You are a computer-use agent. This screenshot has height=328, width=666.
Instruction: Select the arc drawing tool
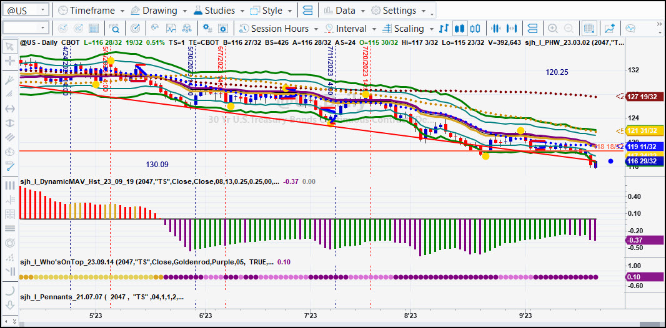pos(9,291)
